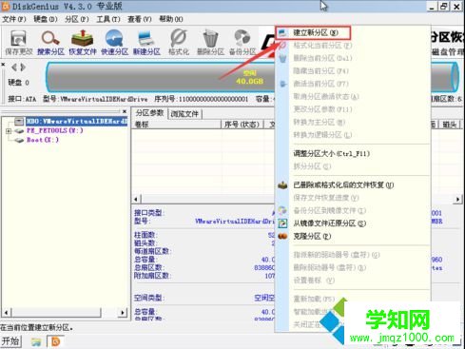Choose 调整分区大小 (Ctrl_F11) menu entry
The image size is (465, 349).
332,154
